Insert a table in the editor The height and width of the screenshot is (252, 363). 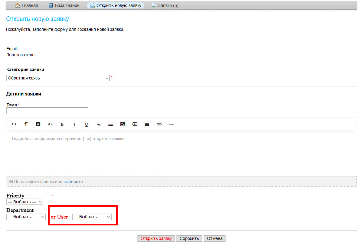coord(147,124)
